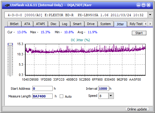The width and height of the screenshot is (155, 113).
Task: Click the Online update button
Action: [x=137, y=109]
